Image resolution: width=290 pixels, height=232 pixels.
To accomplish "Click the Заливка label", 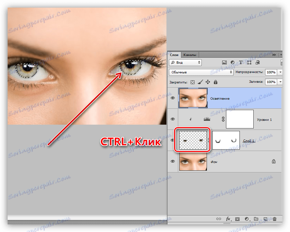I will click(x=256, y=82).
